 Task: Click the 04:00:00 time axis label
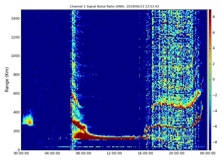click(x=52, y=153)
